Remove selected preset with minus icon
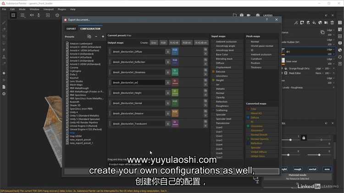The height and width of the screenshot is (193, 344). (x=96, y=37)
